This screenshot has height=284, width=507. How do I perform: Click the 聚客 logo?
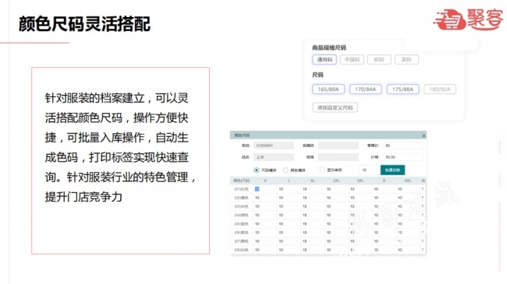(468, 19)
